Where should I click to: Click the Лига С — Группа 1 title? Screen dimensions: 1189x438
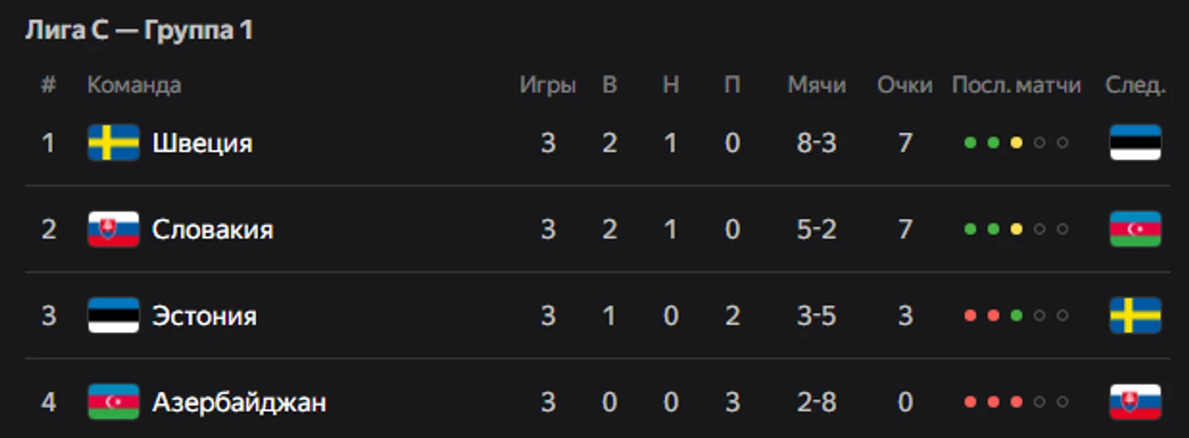click(x=138, y=31)
